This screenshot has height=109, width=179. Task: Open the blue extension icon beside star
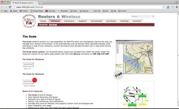[x=168, y=7]
